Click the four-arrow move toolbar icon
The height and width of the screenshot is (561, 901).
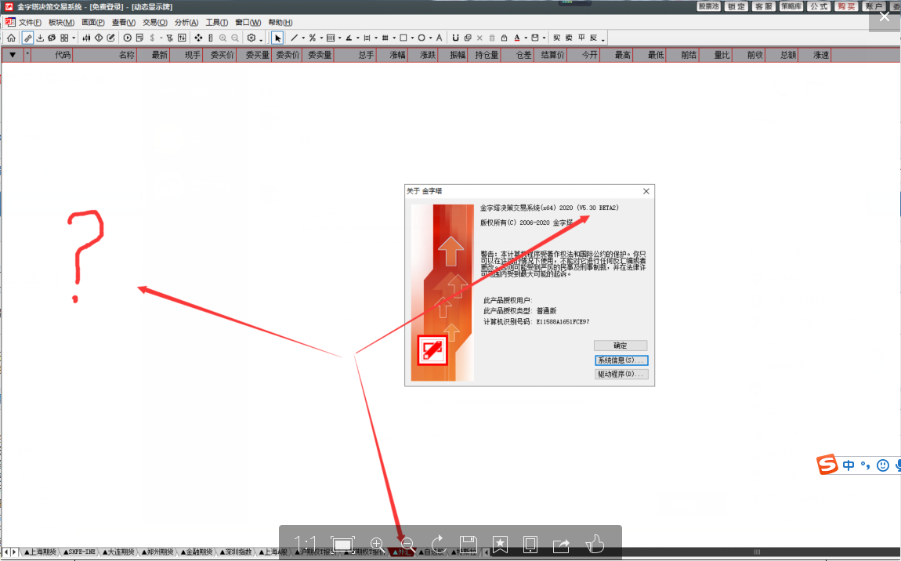coord(198,38)
